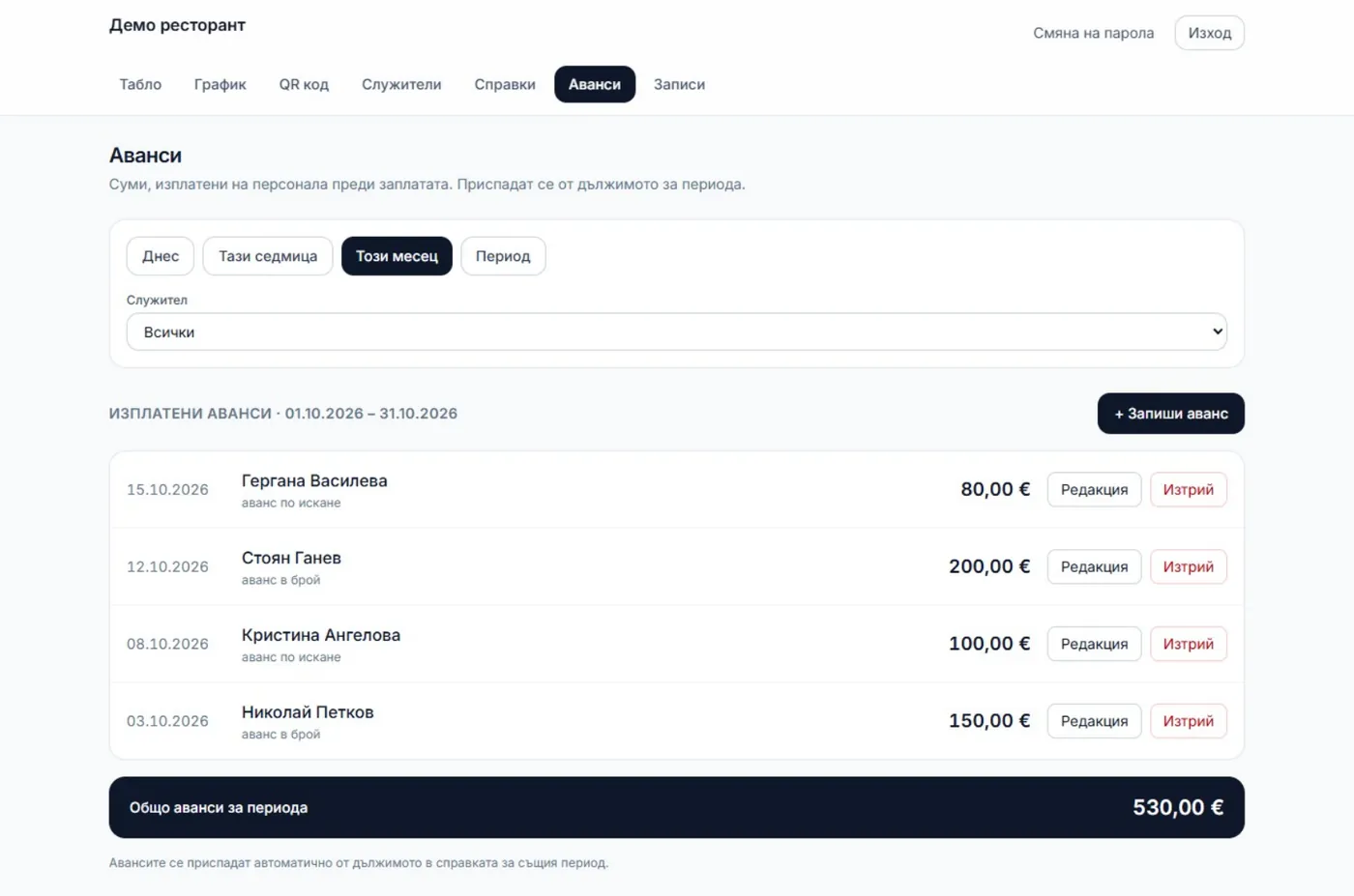This screenshot has width=1354, height=896.
Task: Delete Николай Петков's 150,00 € advance
Action: (x=1188, y=721)
